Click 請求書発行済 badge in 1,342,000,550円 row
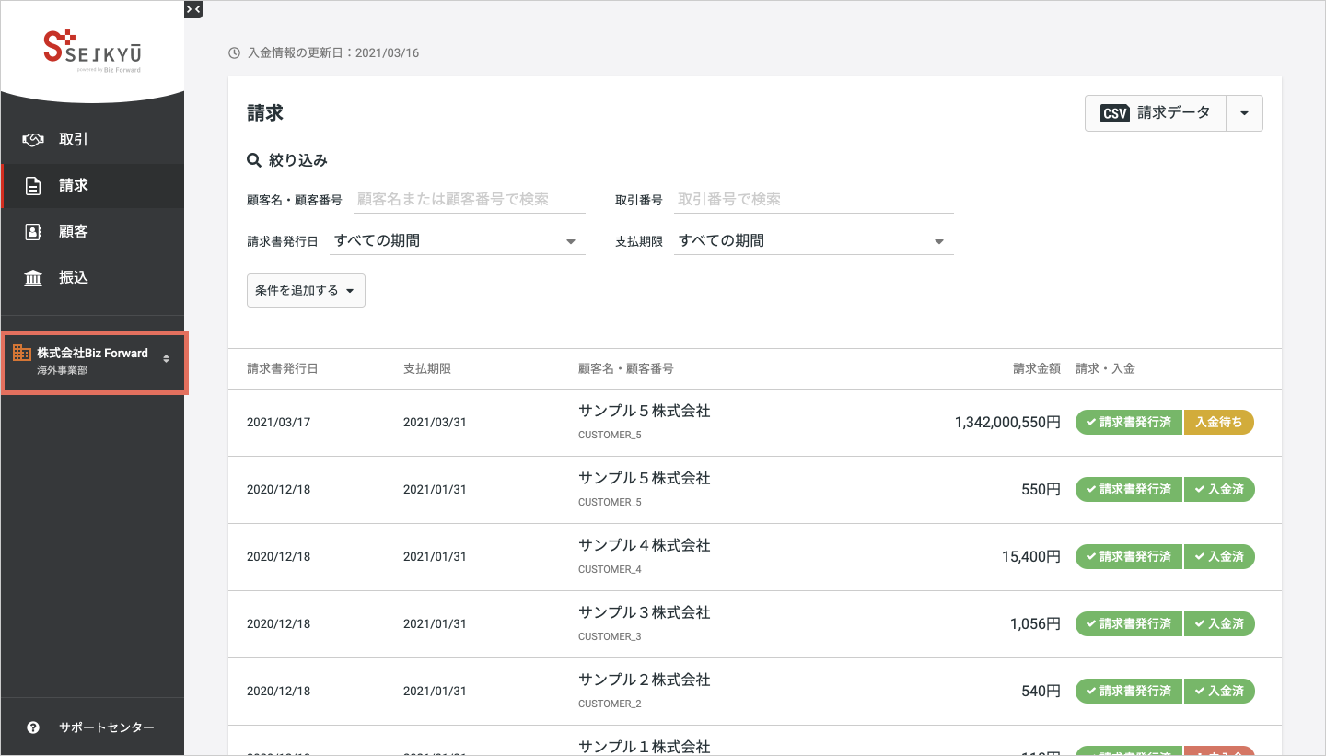1326x756 pixels. tap(1129, 423)
